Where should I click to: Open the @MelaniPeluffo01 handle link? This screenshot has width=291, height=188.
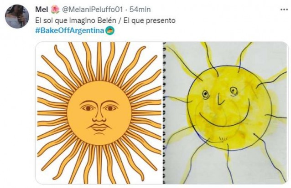[92, 10]
